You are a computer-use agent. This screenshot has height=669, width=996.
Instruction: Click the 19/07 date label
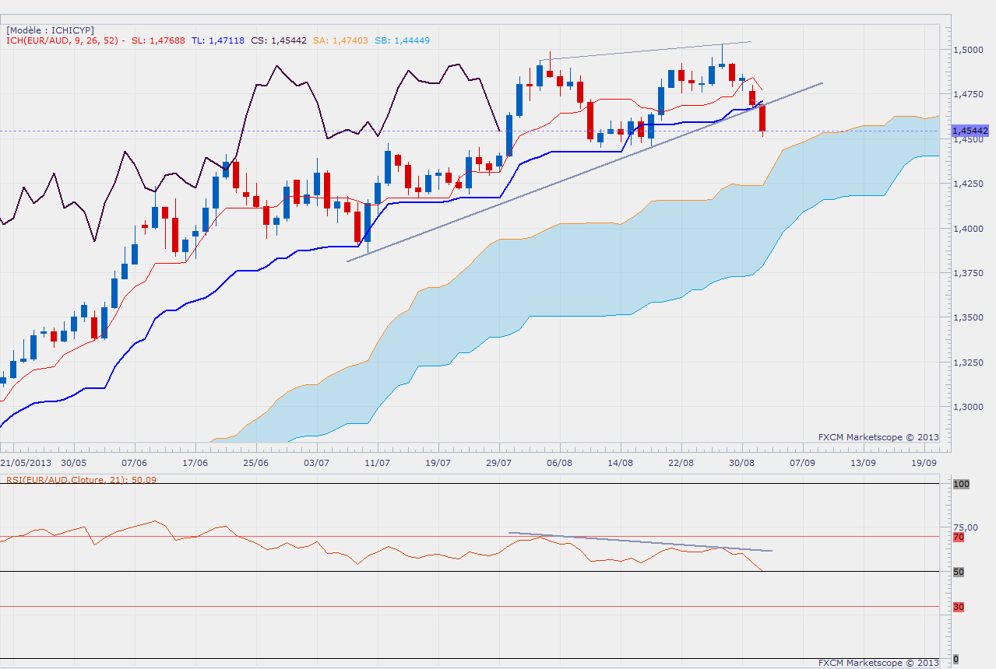click(x=438, y=462)
